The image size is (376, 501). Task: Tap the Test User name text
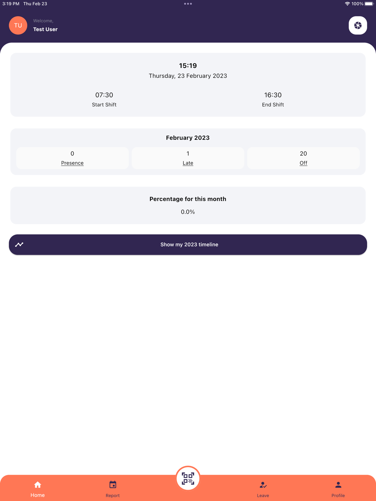[x=45, y=29]
